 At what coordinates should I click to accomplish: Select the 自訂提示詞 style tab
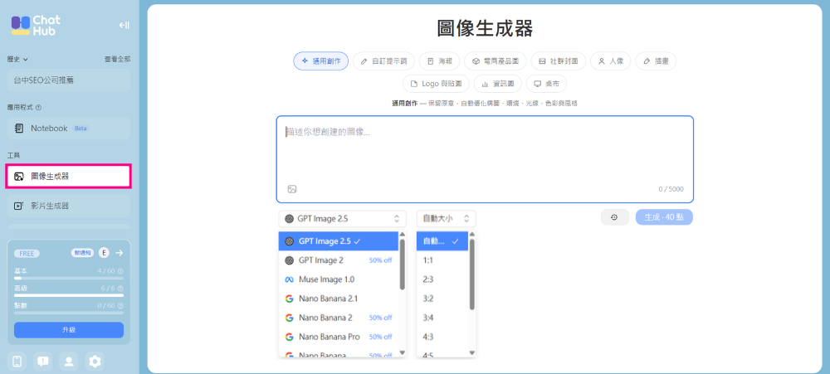click(383, 61)
